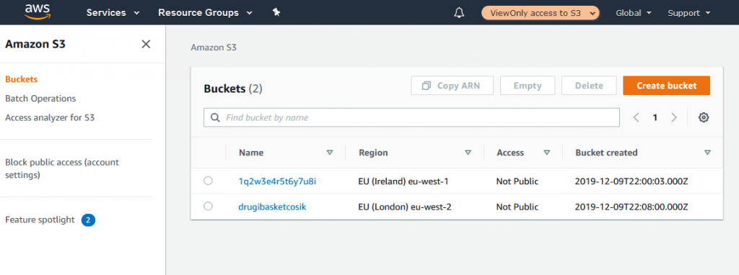
Task: Click 2019-12-09T22:08:00.000Z creation date
Action: 632,207
